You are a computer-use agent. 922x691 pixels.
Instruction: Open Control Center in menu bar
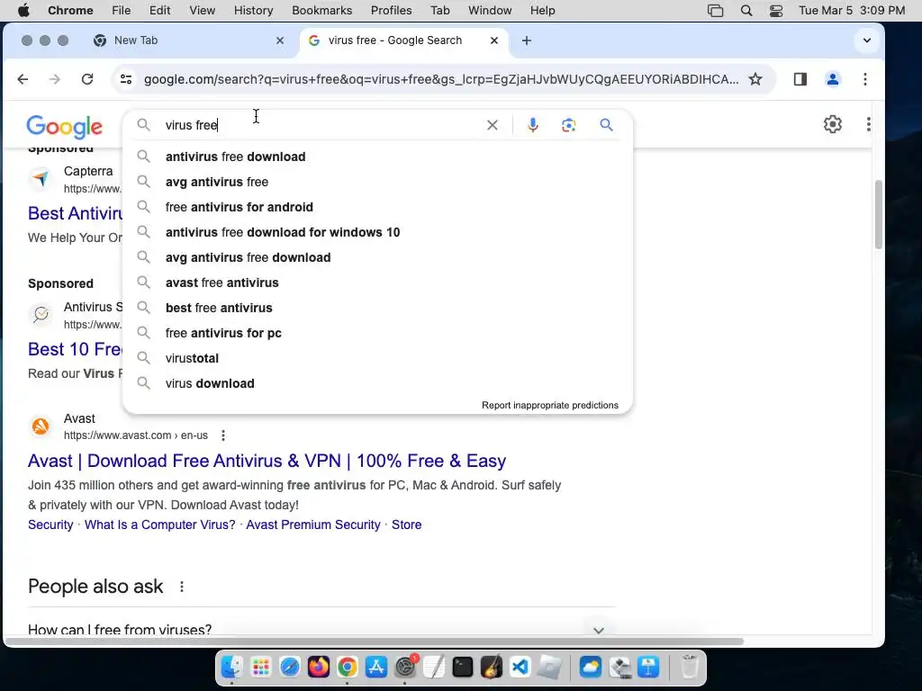point(776,11)
